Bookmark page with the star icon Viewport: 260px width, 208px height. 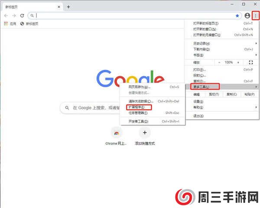click(x=237, y=16)
